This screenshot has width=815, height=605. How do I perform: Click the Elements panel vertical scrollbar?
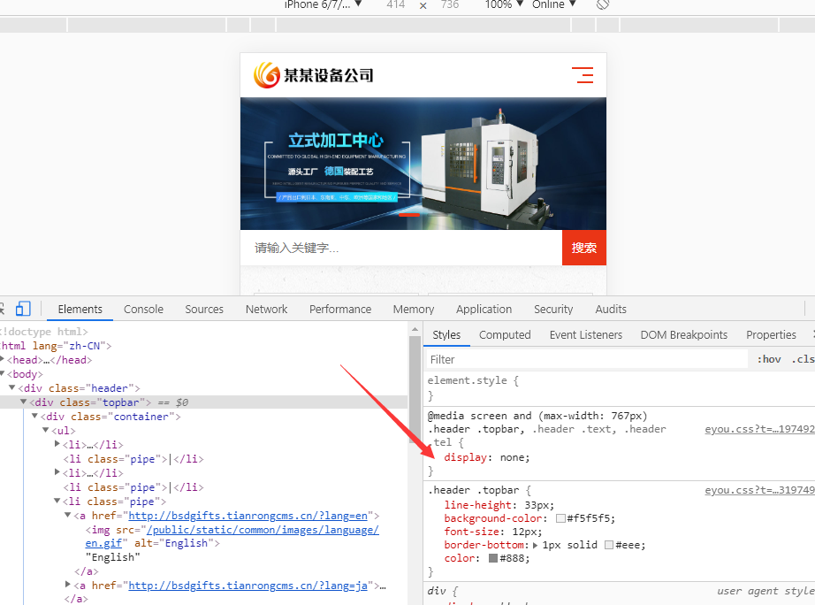coord(415,390)
